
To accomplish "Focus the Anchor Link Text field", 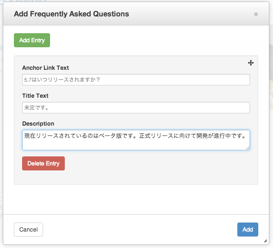I will (136, 80).
